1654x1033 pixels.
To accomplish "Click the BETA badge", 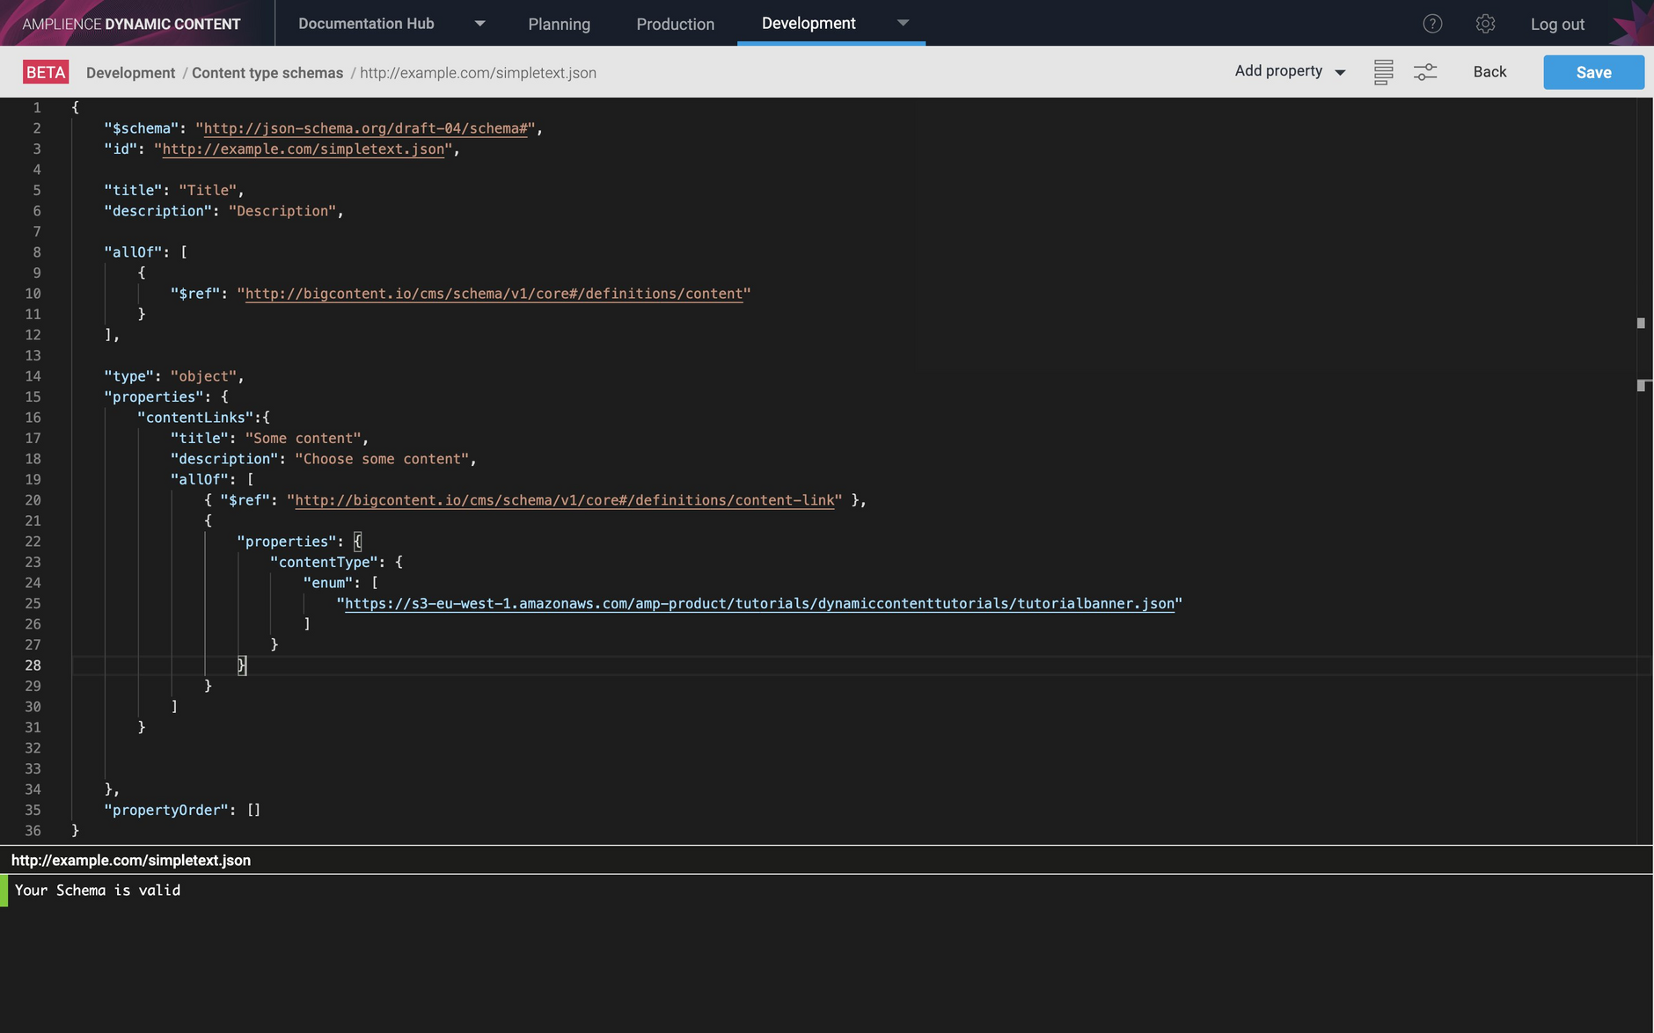I will [x=46, y=72].
